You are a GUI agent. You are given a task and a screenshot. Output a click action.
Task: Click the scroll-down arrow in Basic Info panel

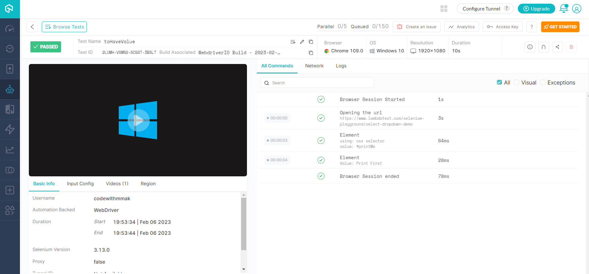point(244,269)
